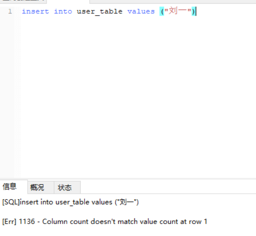Click line number 1 in the gutter
The image size is (256, 236).
click(10, 12)
